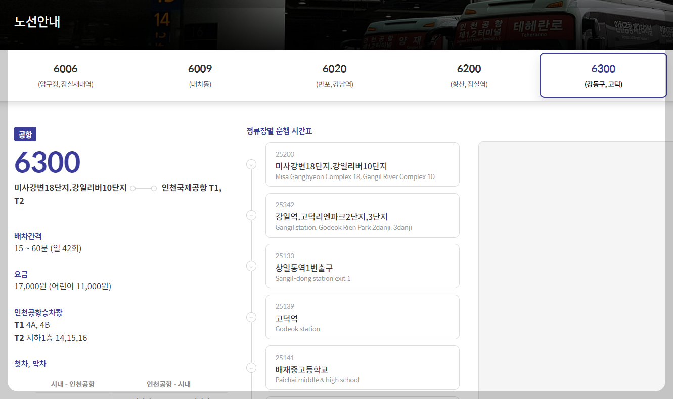Open the 6006 route tab
673x399 pixels.
(x=66, y=75)
